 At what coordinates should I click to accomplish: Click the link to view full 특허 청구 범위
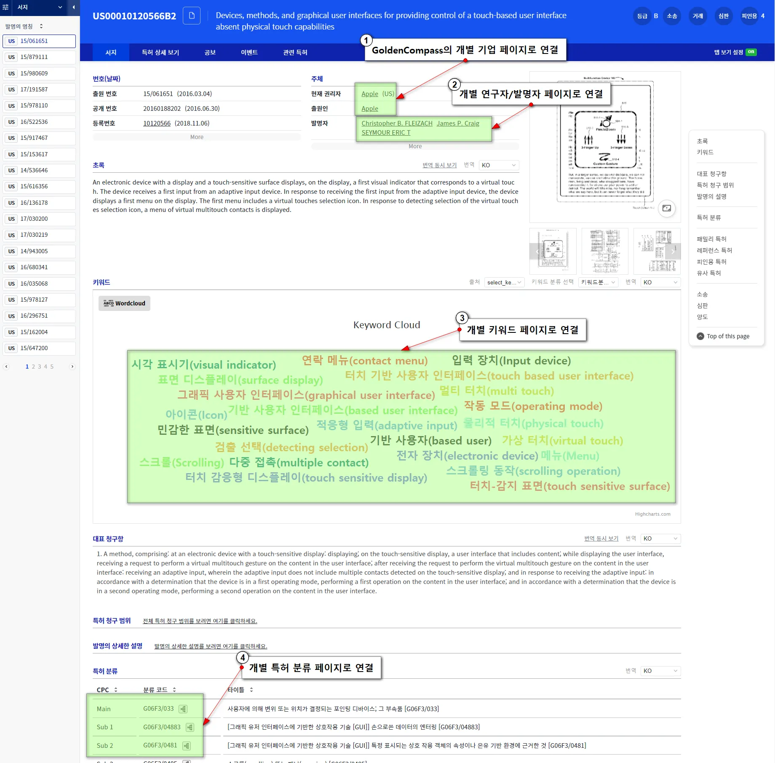200,621
